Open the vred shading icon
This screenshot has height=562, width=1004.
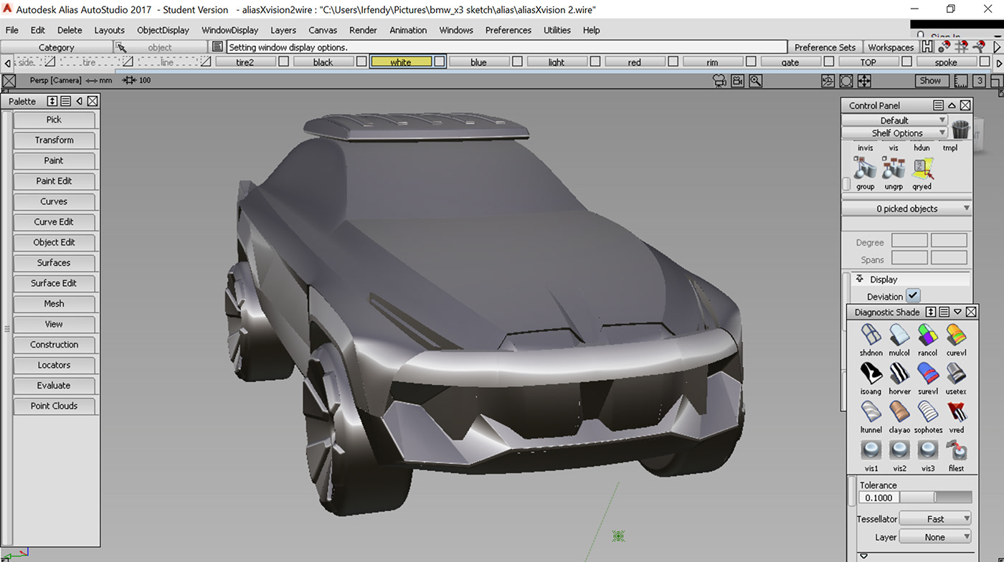[956, 412]
